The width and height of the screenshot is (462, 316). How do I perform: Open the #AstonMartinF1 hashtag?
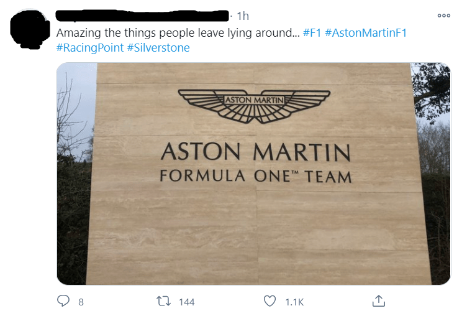point(366,32)
